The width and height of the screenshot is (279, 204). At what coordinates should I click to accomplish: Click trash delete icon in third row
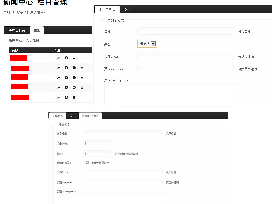pos(82,78)
